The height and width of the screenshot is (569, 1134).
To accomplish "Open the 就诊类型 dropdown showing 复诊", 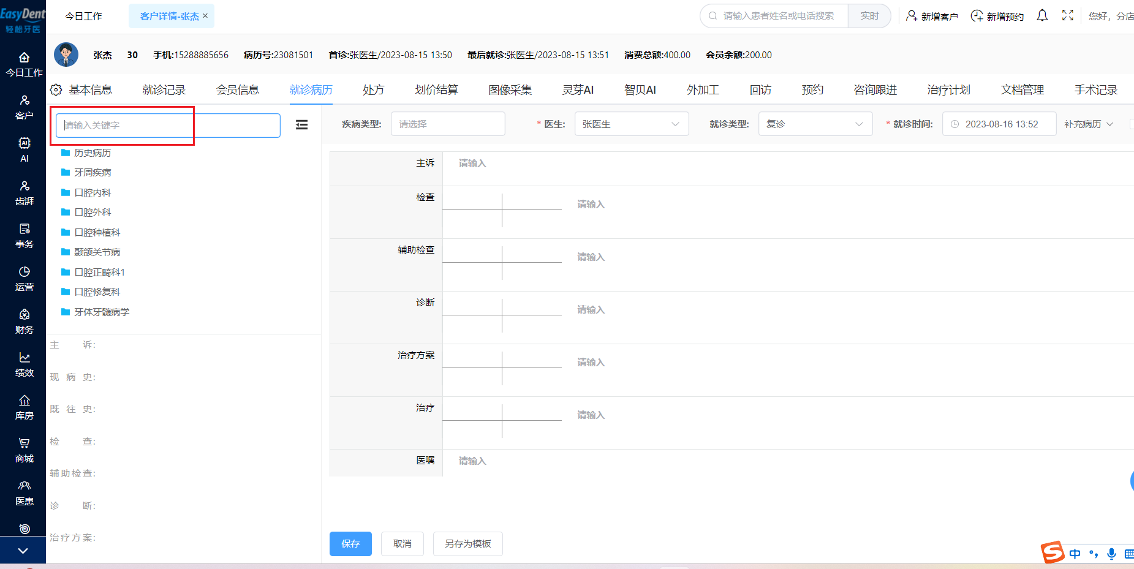I will point(815,124).
